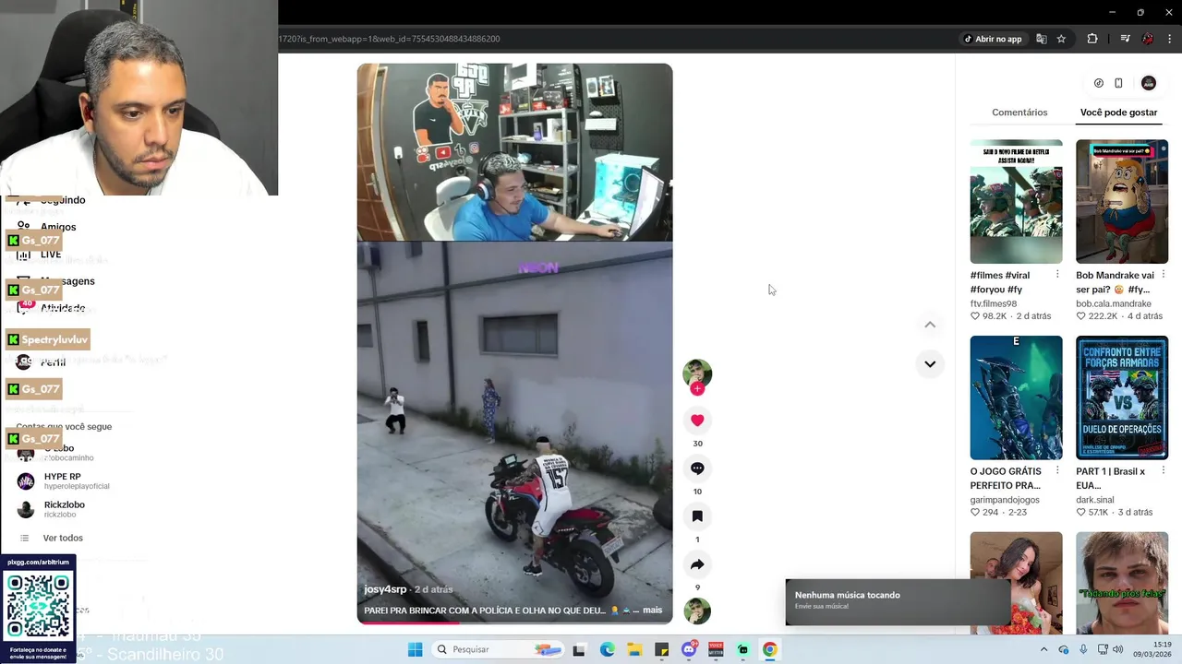Click the main video to pause
Image resolution: width=1182 pixels, height=664 pixels.
click(514, 343)
